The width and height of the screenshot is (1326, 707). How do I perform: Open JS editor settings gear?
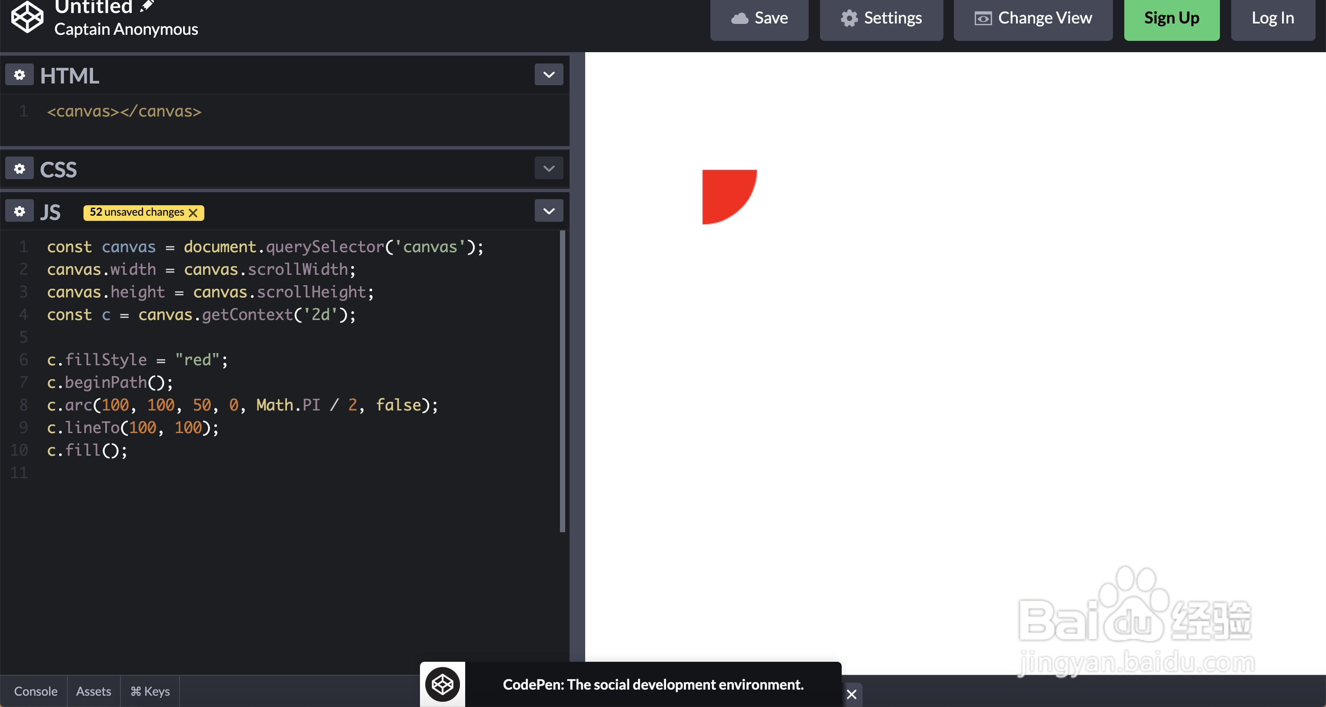coord(20,211)
